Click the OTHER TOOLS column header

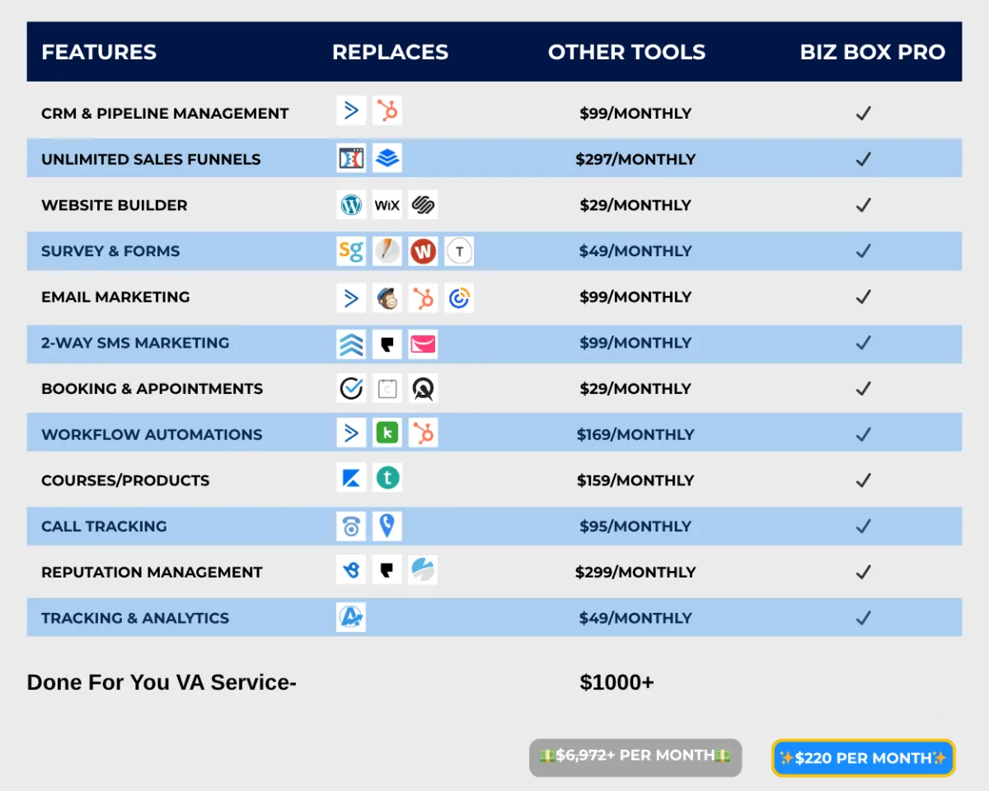click(x=627, y=52)
